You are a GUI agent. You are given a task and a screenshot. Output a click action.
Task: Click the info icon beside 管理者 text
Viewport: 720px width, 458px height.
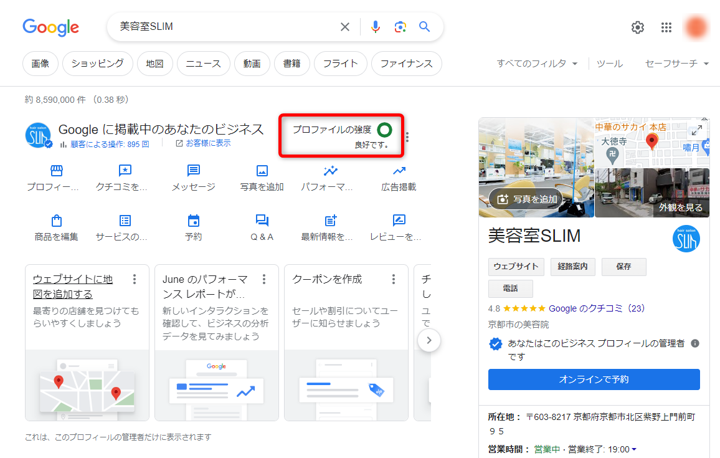pyautogui.click(x=695, y=343)
